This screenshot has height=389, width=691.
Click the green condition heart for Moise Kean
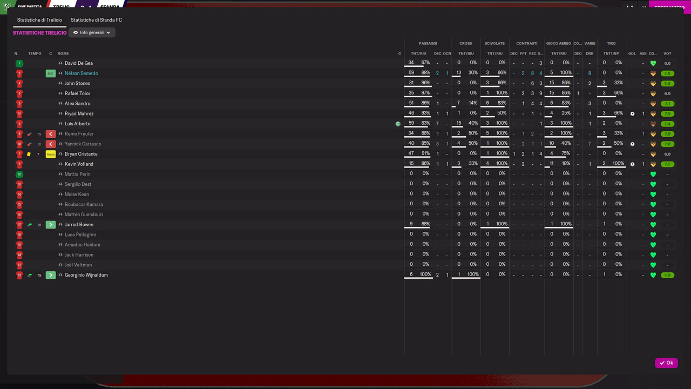tap(653, 194)
